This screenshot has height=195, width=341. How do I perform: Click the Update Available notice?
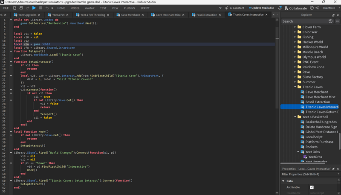tap(262, 8)
